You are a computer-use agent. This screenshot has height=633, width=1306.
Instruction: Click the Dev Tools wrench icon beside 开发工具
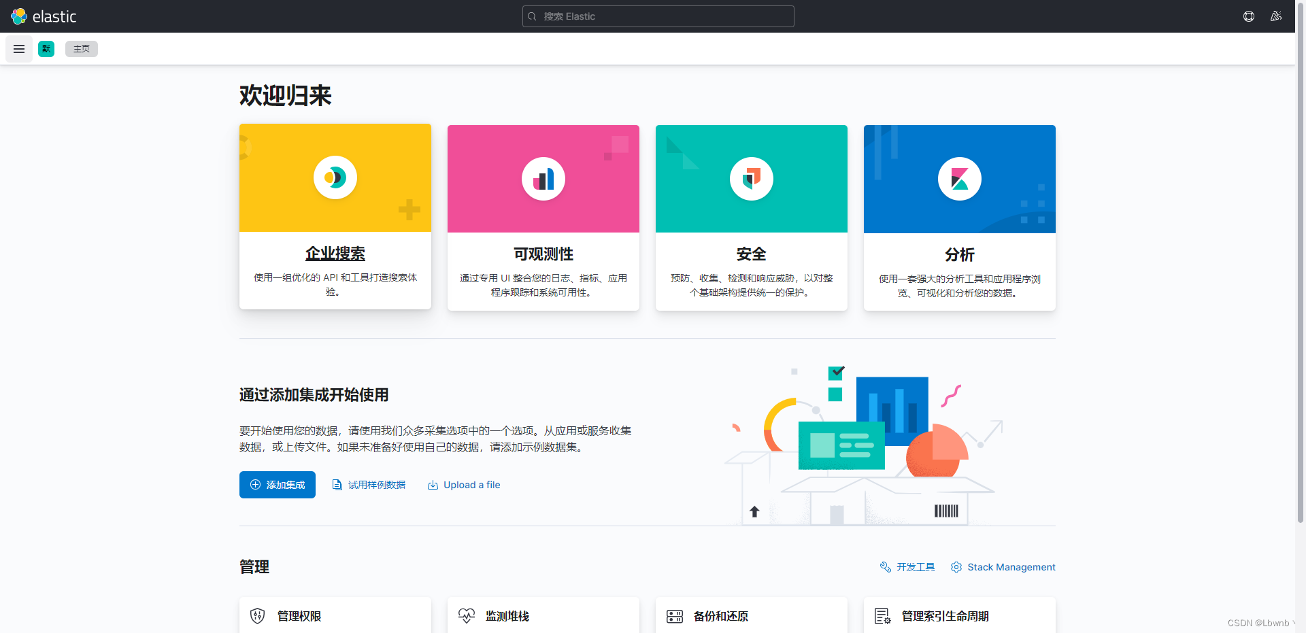885,566
